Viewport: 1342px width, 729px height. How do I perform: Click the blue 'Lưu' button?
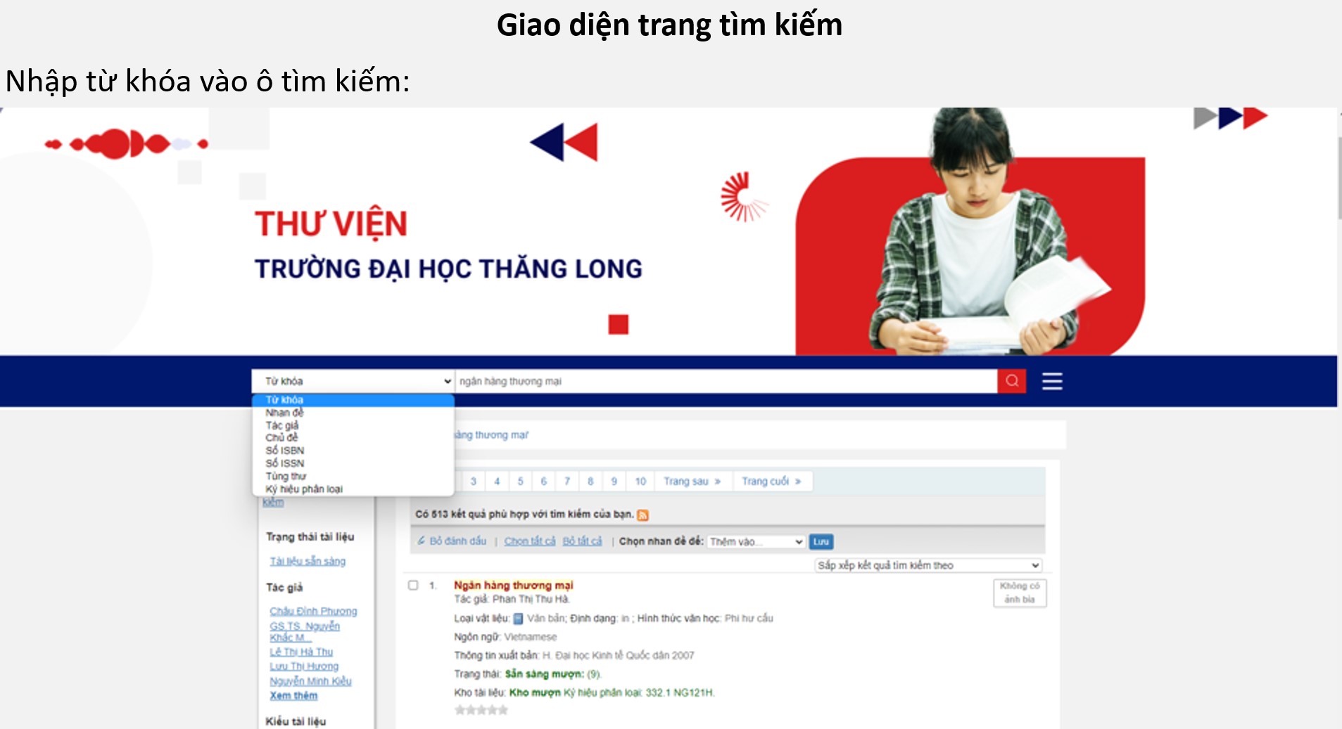(x=821, y=542)
